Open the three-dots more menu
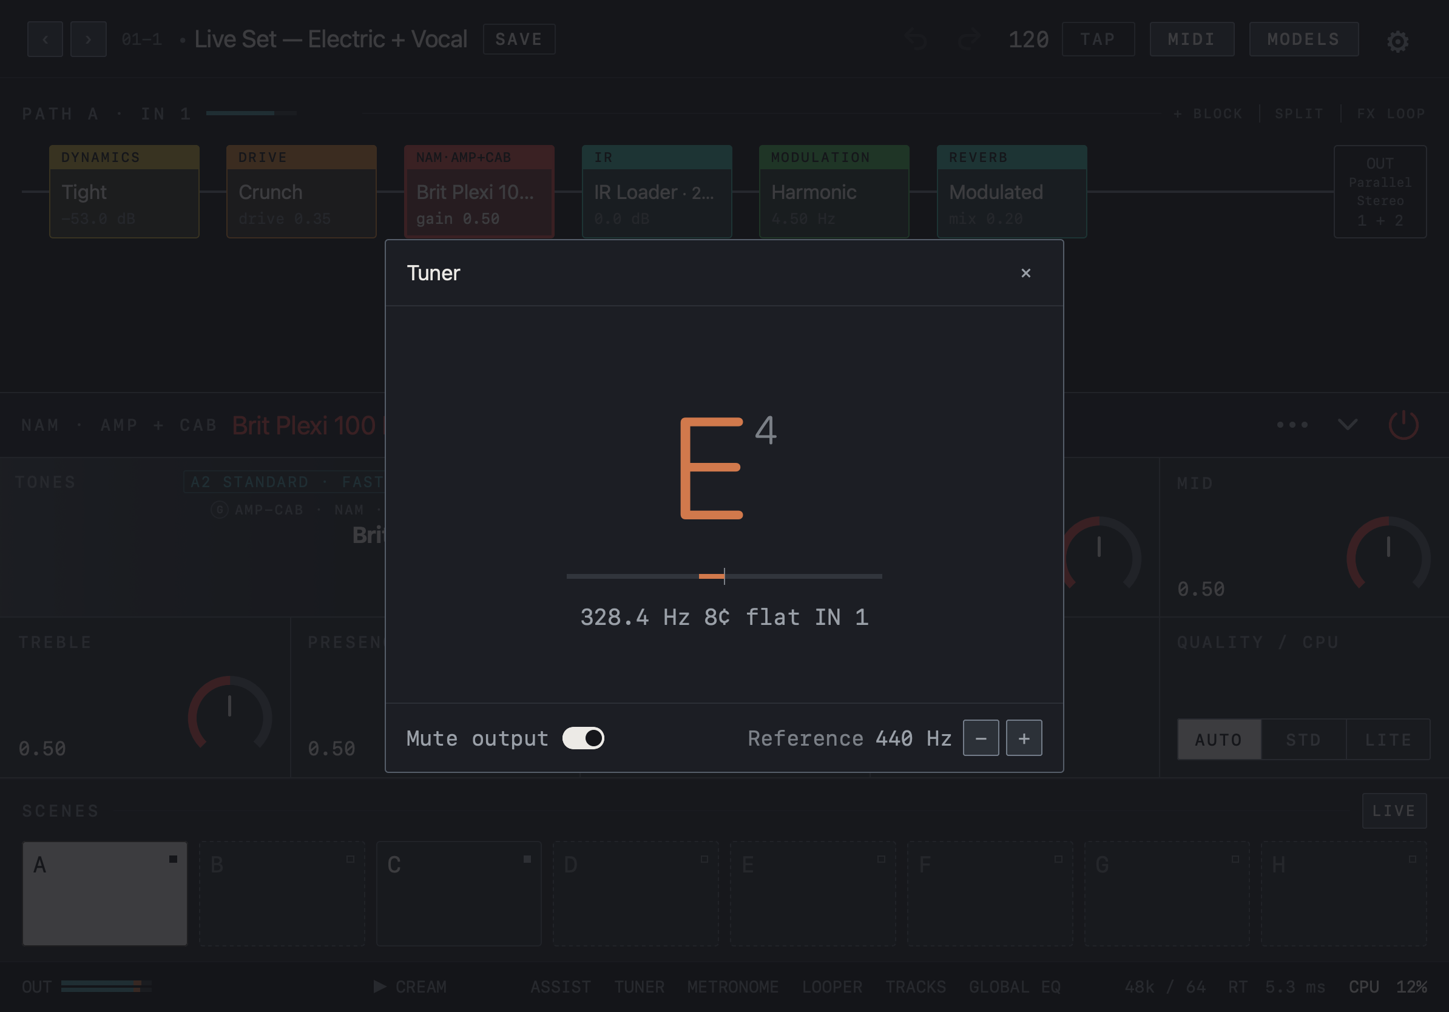 tap(1292, 425)
